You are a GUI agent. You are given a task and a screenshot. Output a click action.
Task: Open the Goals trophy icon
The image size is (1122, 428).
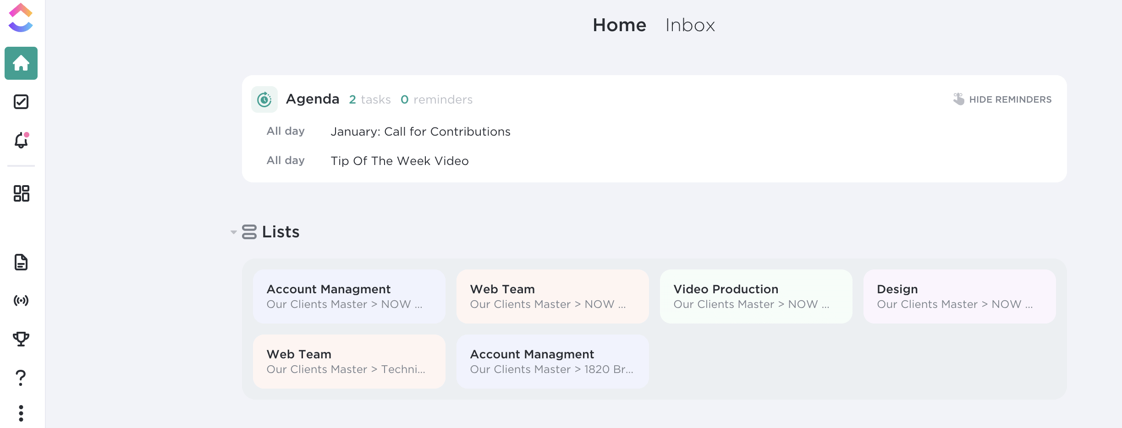pyautogui.click(x=21, y=339)
